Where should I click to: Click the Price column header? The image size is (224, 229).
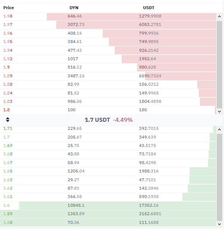point(9,8)
